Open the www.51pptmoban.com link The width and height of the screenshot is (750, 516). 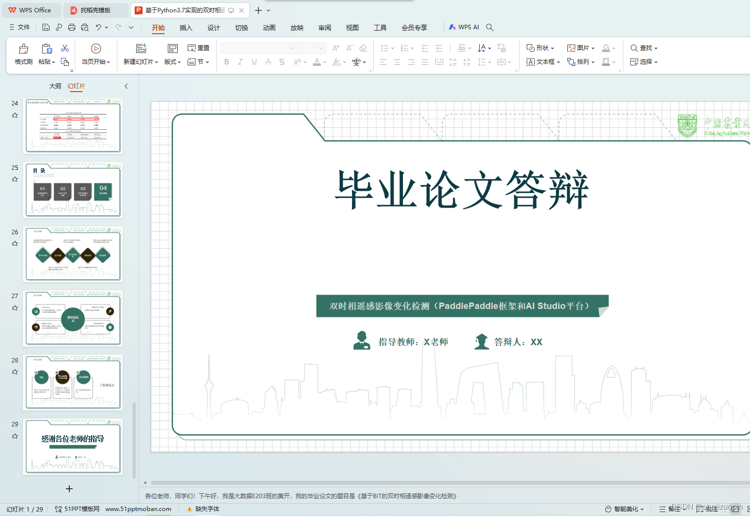pyautogui.click(x=138, y=509)
